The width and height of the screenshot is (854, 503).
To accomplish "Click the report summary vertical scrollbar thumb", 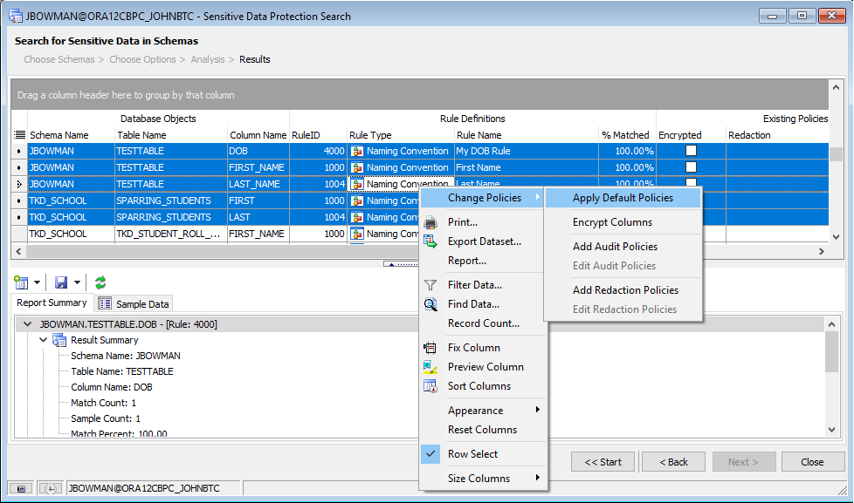I will (x=831, y=351).
